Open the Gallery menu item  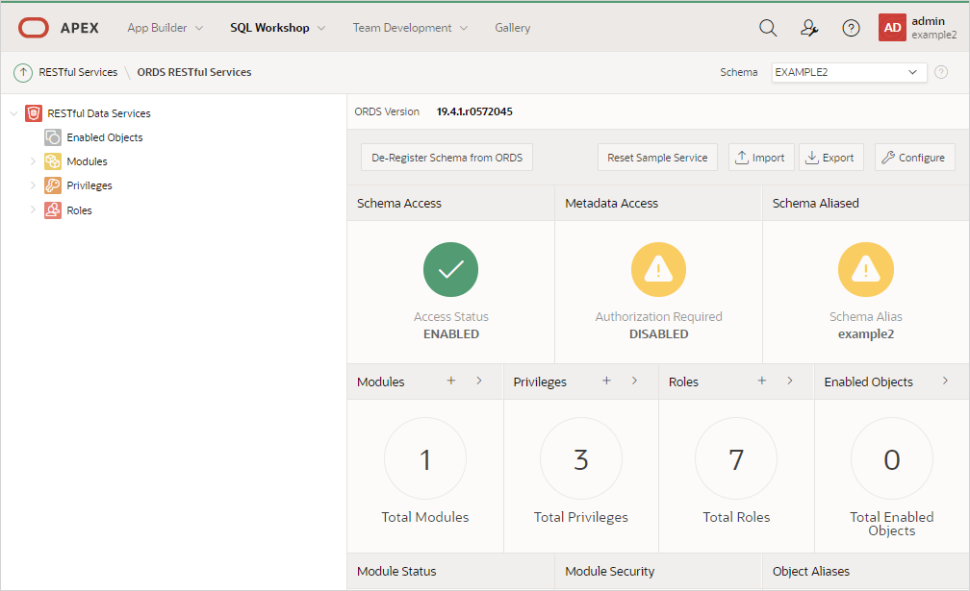[x=512, y=28]
